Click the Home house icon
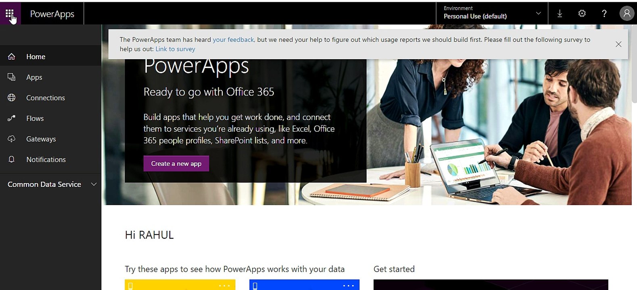The width and height of the screenshot is (637, 290). tap(12, 56)
